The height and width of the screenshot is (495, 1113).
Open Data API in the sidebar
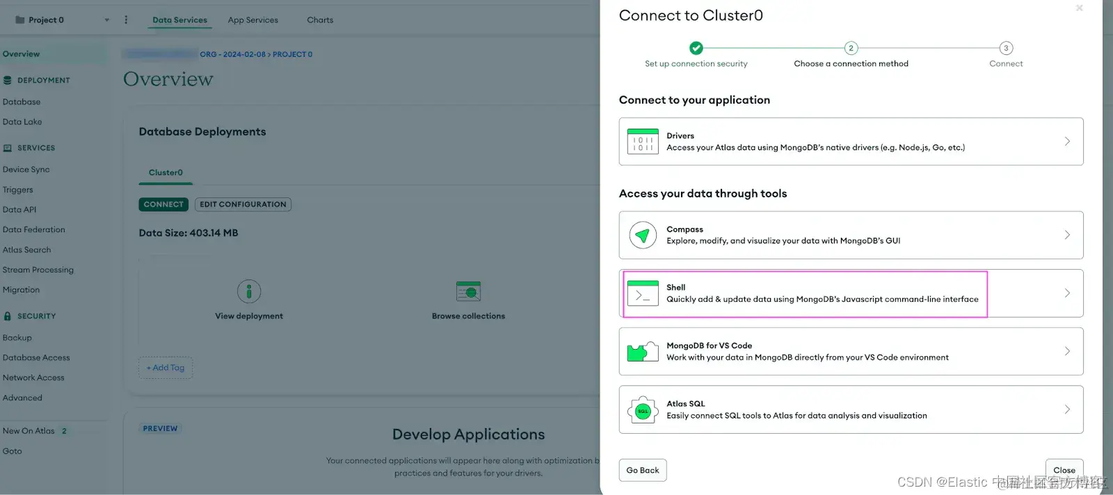click(x=19, y=210)
